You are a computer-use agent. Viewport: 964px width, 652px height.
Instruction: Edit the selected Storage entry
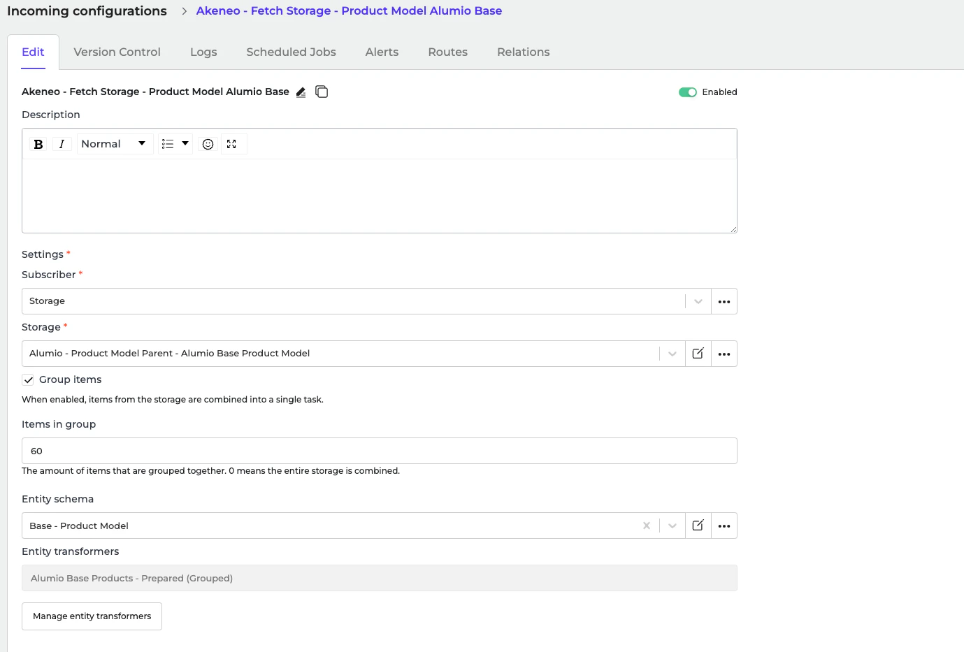pos(698,354)
